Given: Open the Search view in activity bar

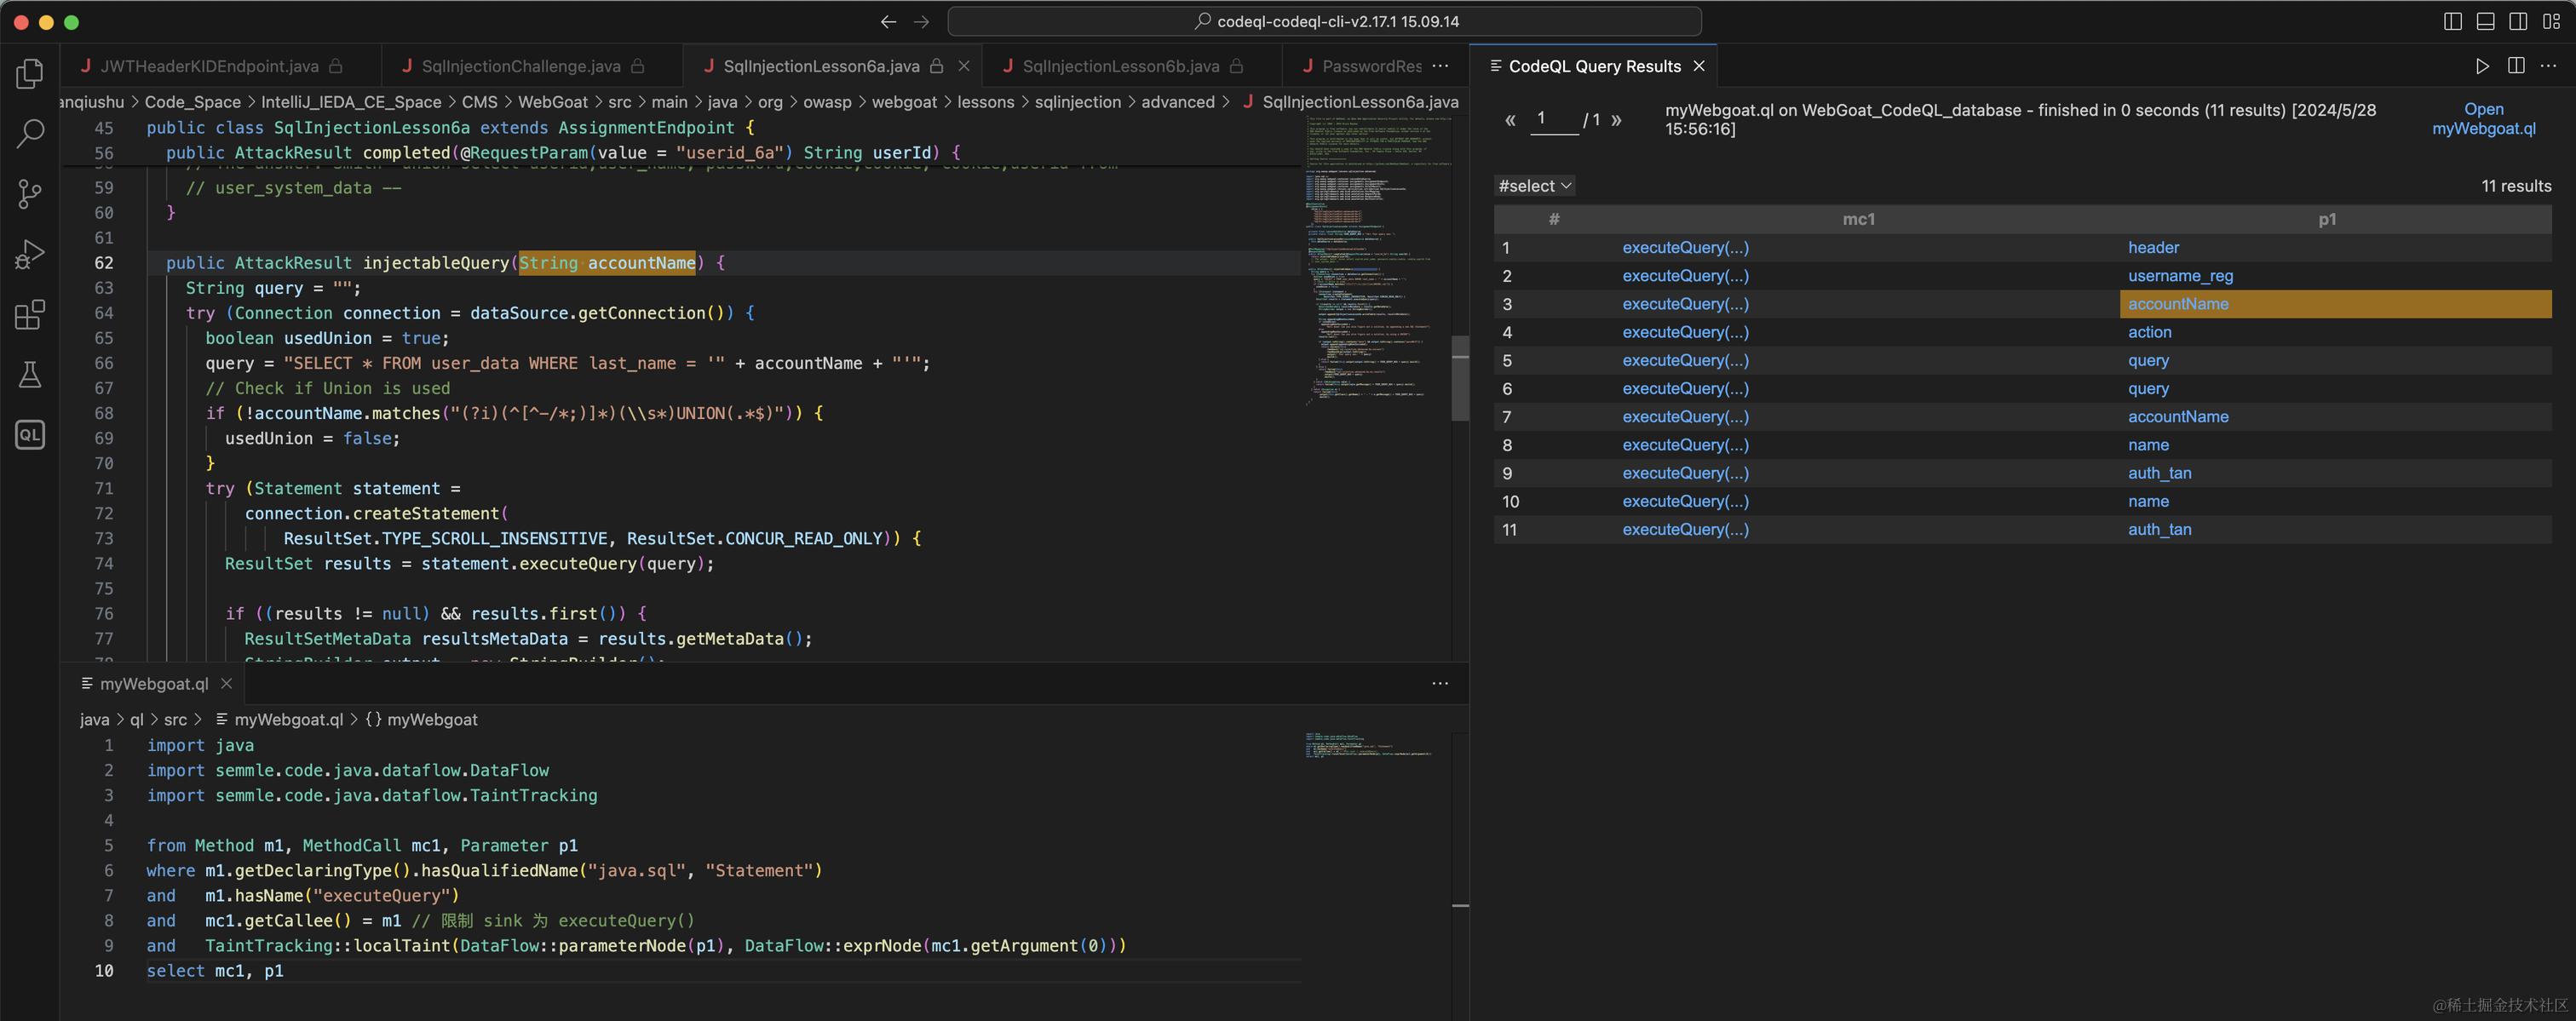Looking at the screenshot, I should [x=30, y=133].
